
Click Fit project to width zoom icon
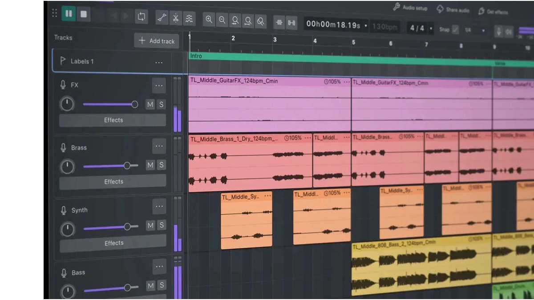point(248,21)
